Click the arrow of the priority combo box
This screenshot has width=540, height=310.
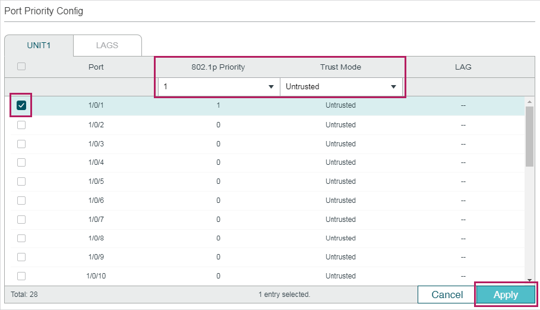point(271,86)
